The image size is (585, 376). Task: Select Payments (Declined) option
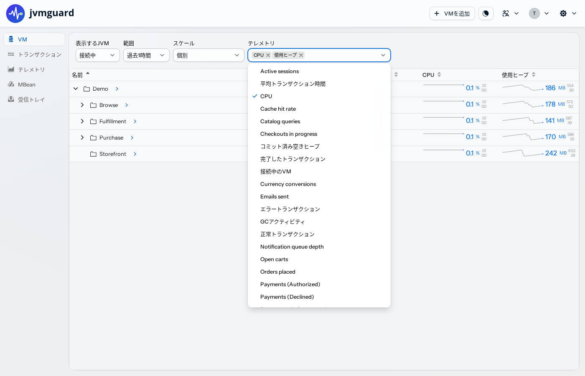[x=319, y=297]
